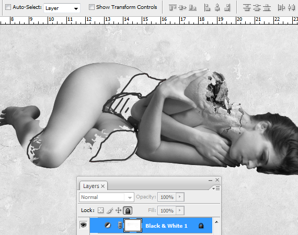
Task: Click the Distribute Vertical Centers icon
Action: tap(257, 8)
